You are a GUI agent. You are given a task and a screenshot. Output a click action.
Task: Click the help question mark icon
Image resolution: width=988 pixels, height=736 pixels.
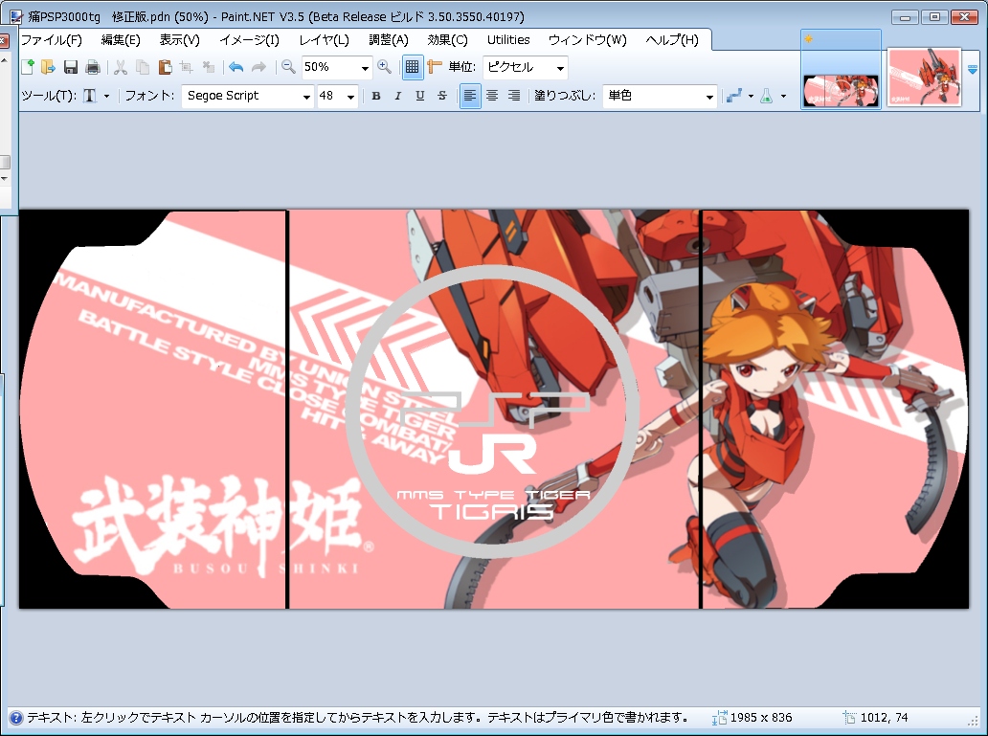[16, 718]
